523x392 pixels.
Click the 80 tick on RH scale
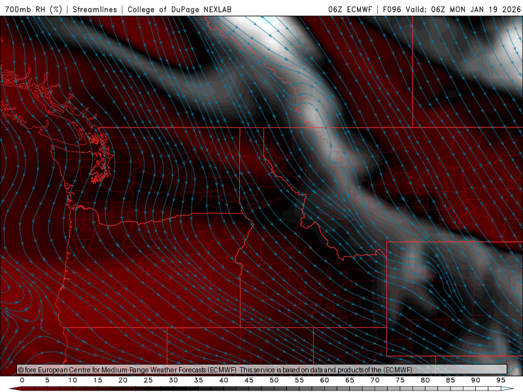(x=425, y=380)
